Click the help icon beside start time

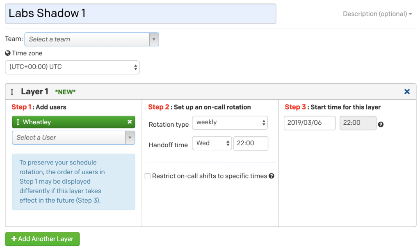(381, 124)
